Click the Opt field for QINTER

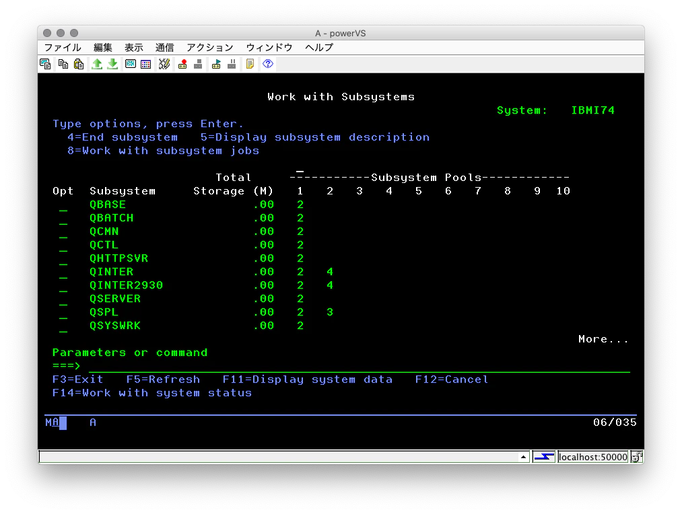63,272
